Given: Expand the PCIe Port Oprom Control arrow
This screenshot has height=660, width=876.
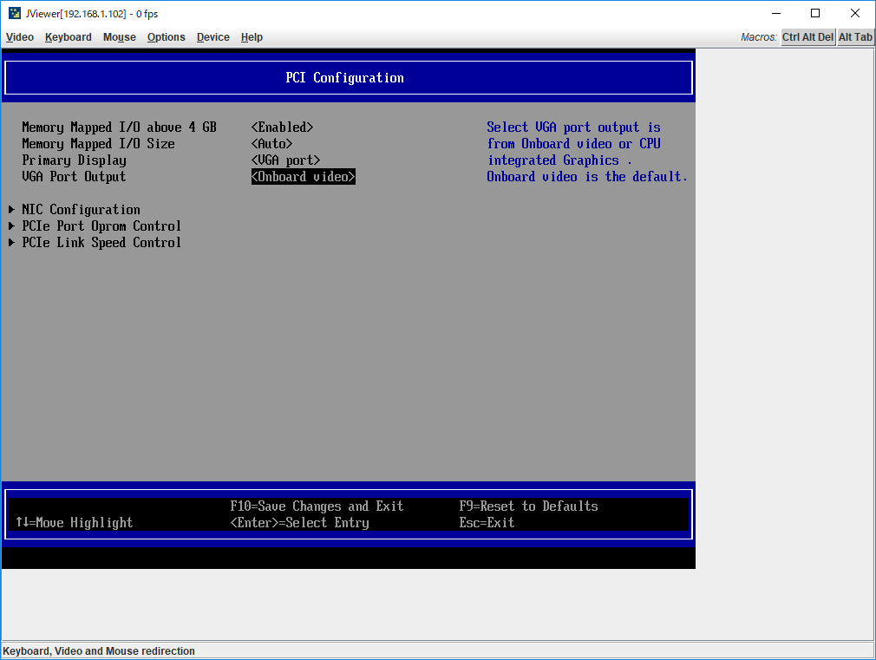Looking at the screenshot, I should pyautogui.click(x=11, y=225).
